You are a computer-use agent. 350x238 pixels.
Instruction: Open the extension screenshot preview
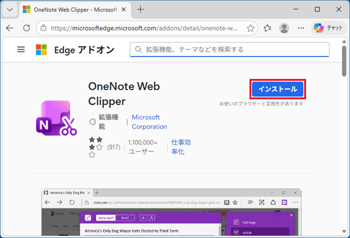pyautogui.click(x=171, y=212)
